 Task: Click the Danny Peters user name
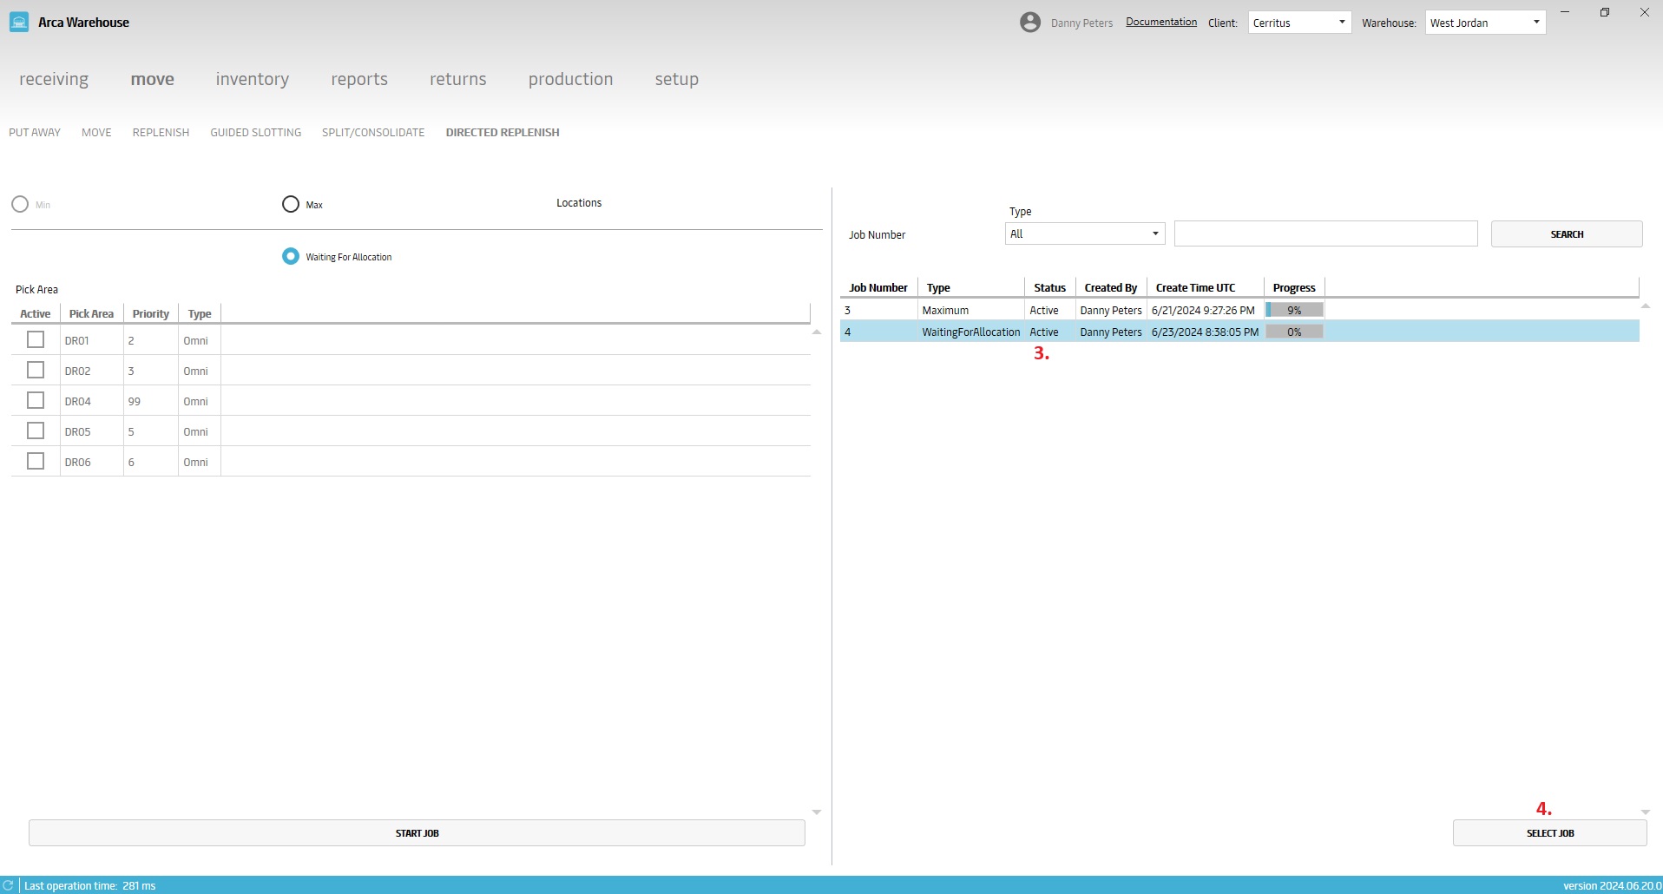click(1081, 23)
